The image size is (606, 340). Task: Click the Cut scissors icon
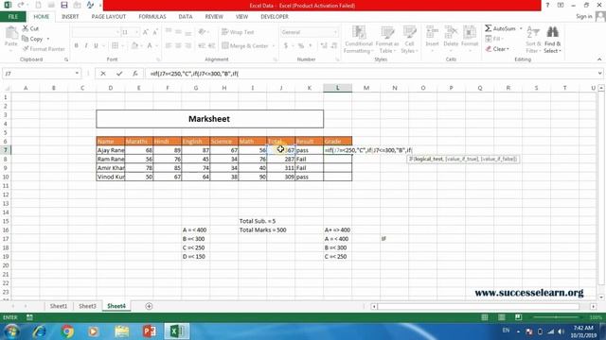point(26,28)
